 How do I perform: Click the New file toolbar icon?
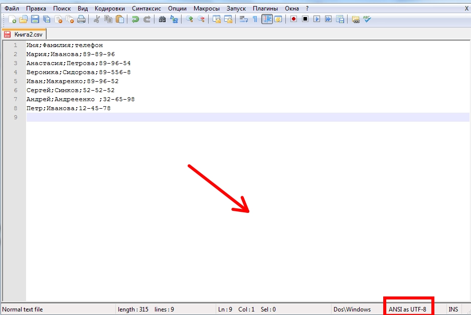tap(12, 20)
